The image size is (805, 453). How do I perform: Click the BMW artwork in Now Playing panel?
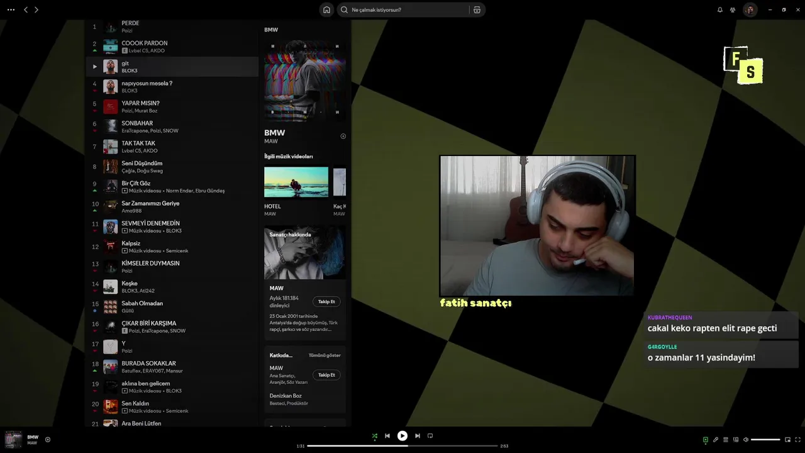coord(305,81)
